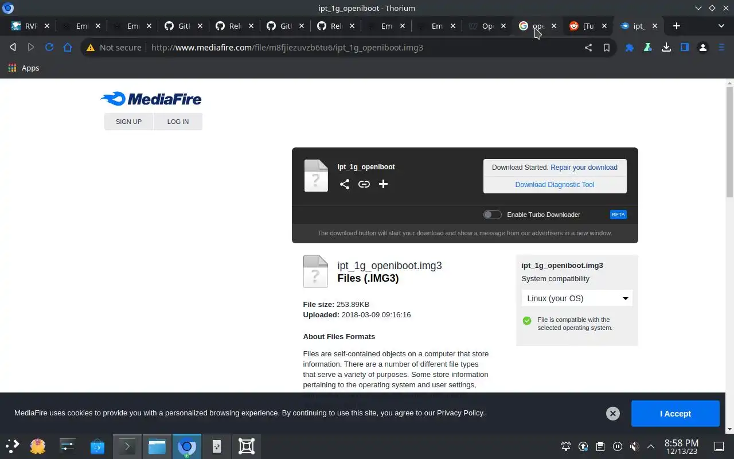The height and width of the screenshot is (459, 734).
Task: Click plus icon to save file
Action: coord(384,184)
